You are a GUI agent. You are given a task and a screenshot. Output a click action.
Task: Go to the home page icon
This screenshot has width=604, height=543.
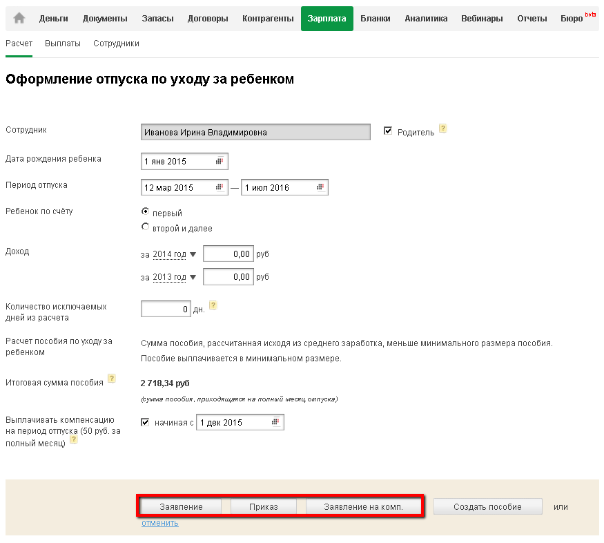click(x=19, y=18)
